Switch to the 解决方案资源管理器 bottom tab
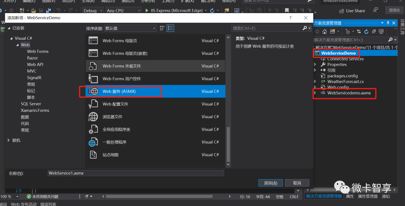The width and height of the screenshot is (405, 206). click(x=324, y=196)
